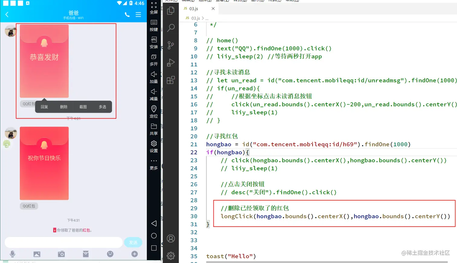Click the comment //寻找红包 on line 20
Screen dimensions: 457x263
click(222, 136)
